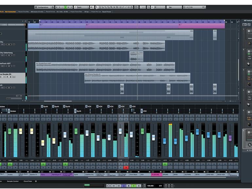The height and width of the screenshot is (189, 252).
Task: Click the Split scissors tool in toolbar
Action: coord(102,7)
